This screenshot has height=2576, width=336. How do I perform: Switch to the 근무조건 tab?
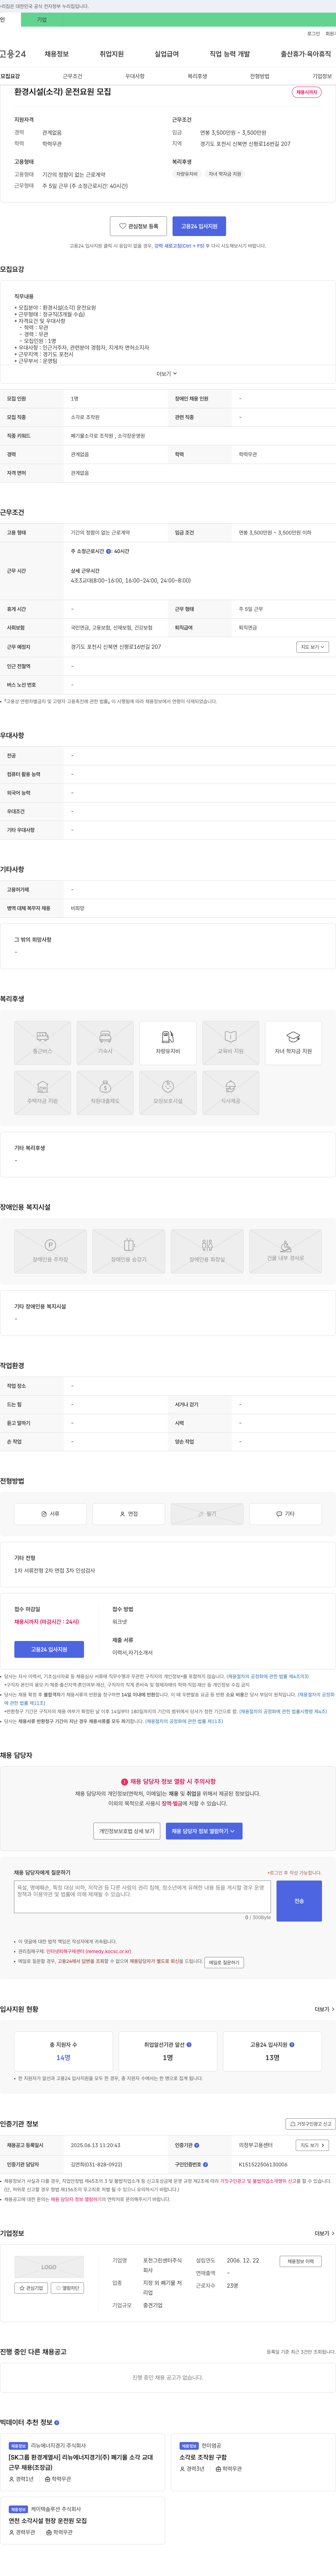point(73,76)
